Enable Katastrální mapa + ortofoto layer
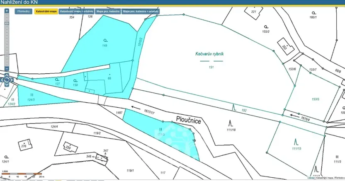 [x=77, y=12]
